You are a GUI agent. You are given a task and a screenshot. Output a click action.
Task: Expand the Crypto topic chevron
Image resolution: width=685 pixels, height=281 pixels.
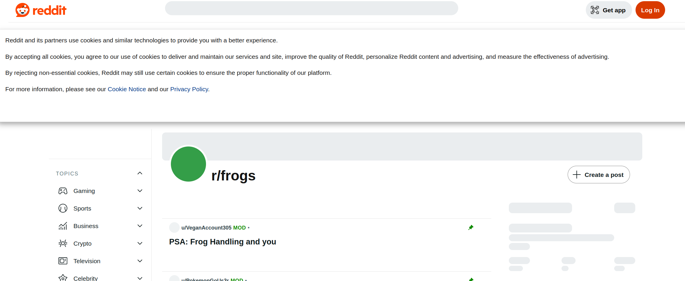coord(140,244)
